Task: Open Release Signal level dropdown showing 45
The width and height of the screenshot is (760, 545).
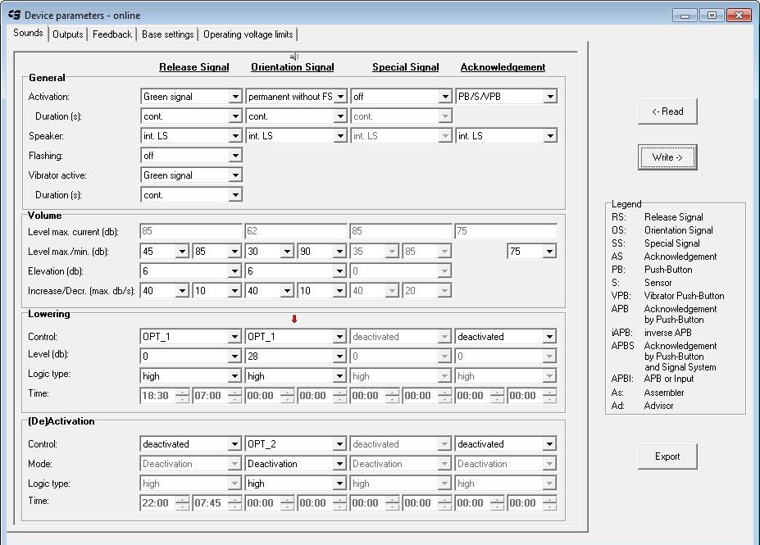Action: (164, 251)
